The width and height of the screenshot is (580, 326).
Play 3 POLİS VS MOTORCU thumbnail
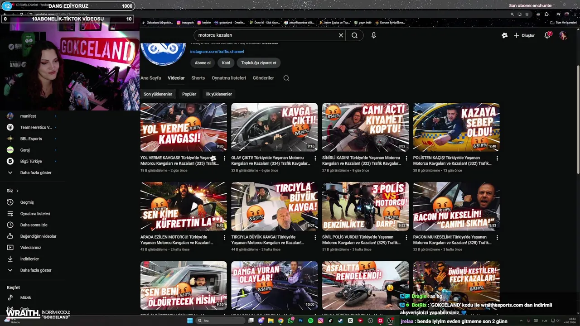pyautogui.click(x=365, y=206)
